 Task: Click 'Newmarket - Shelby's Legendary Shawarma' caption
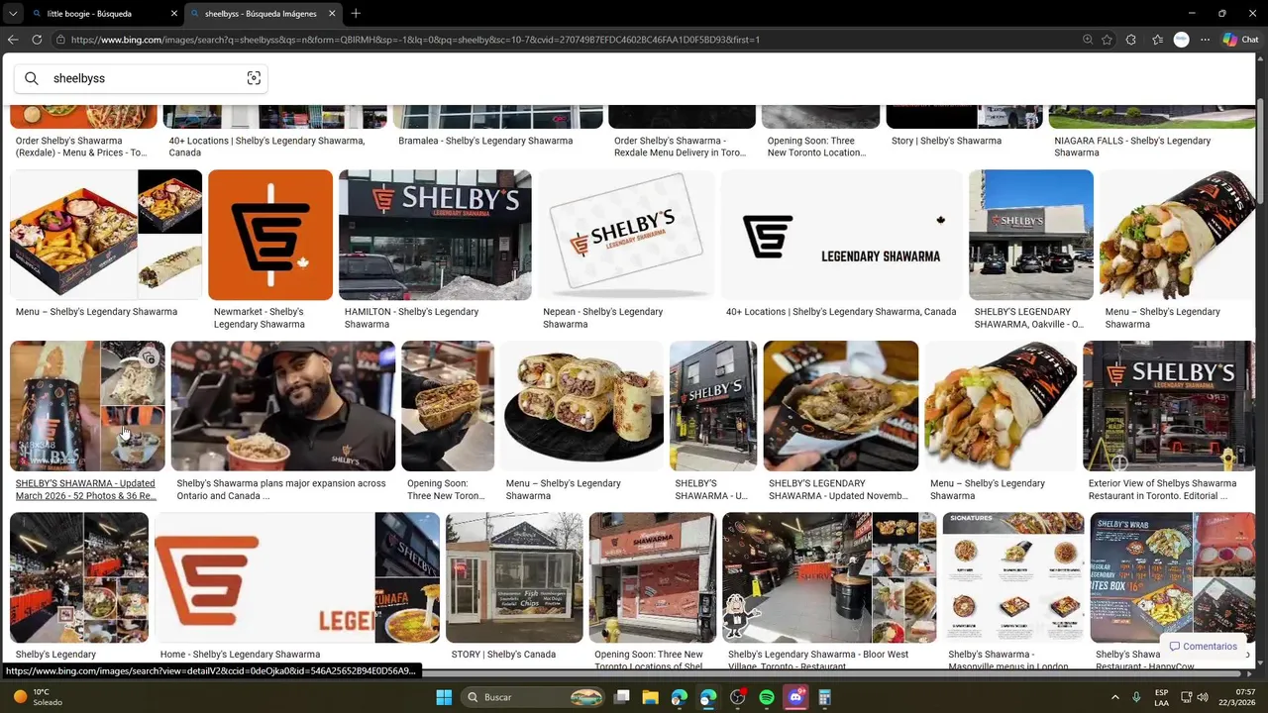[260, 318]
